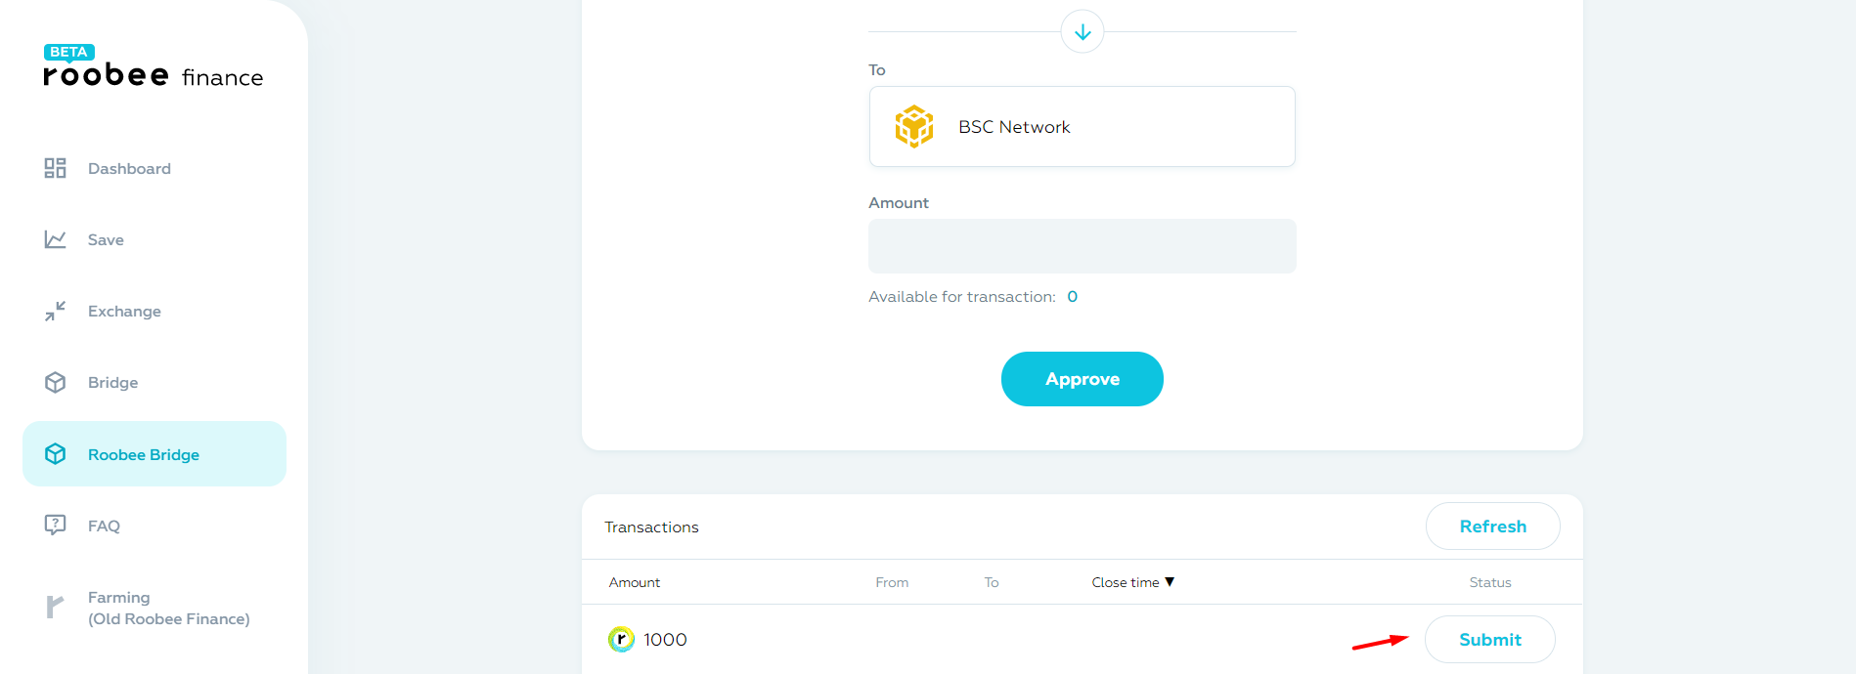Click the Amount column header

click(x=635, y=582)
